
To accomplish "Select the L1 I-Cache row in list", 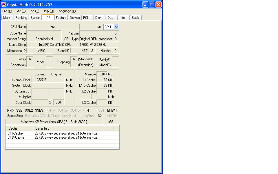I will pos(60,133).
